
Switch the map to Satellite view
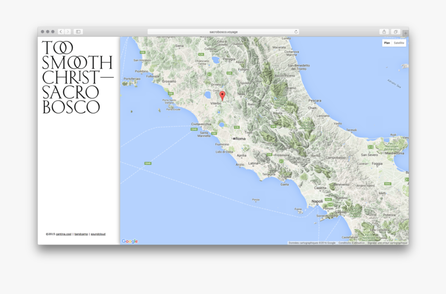coord(399,43)
